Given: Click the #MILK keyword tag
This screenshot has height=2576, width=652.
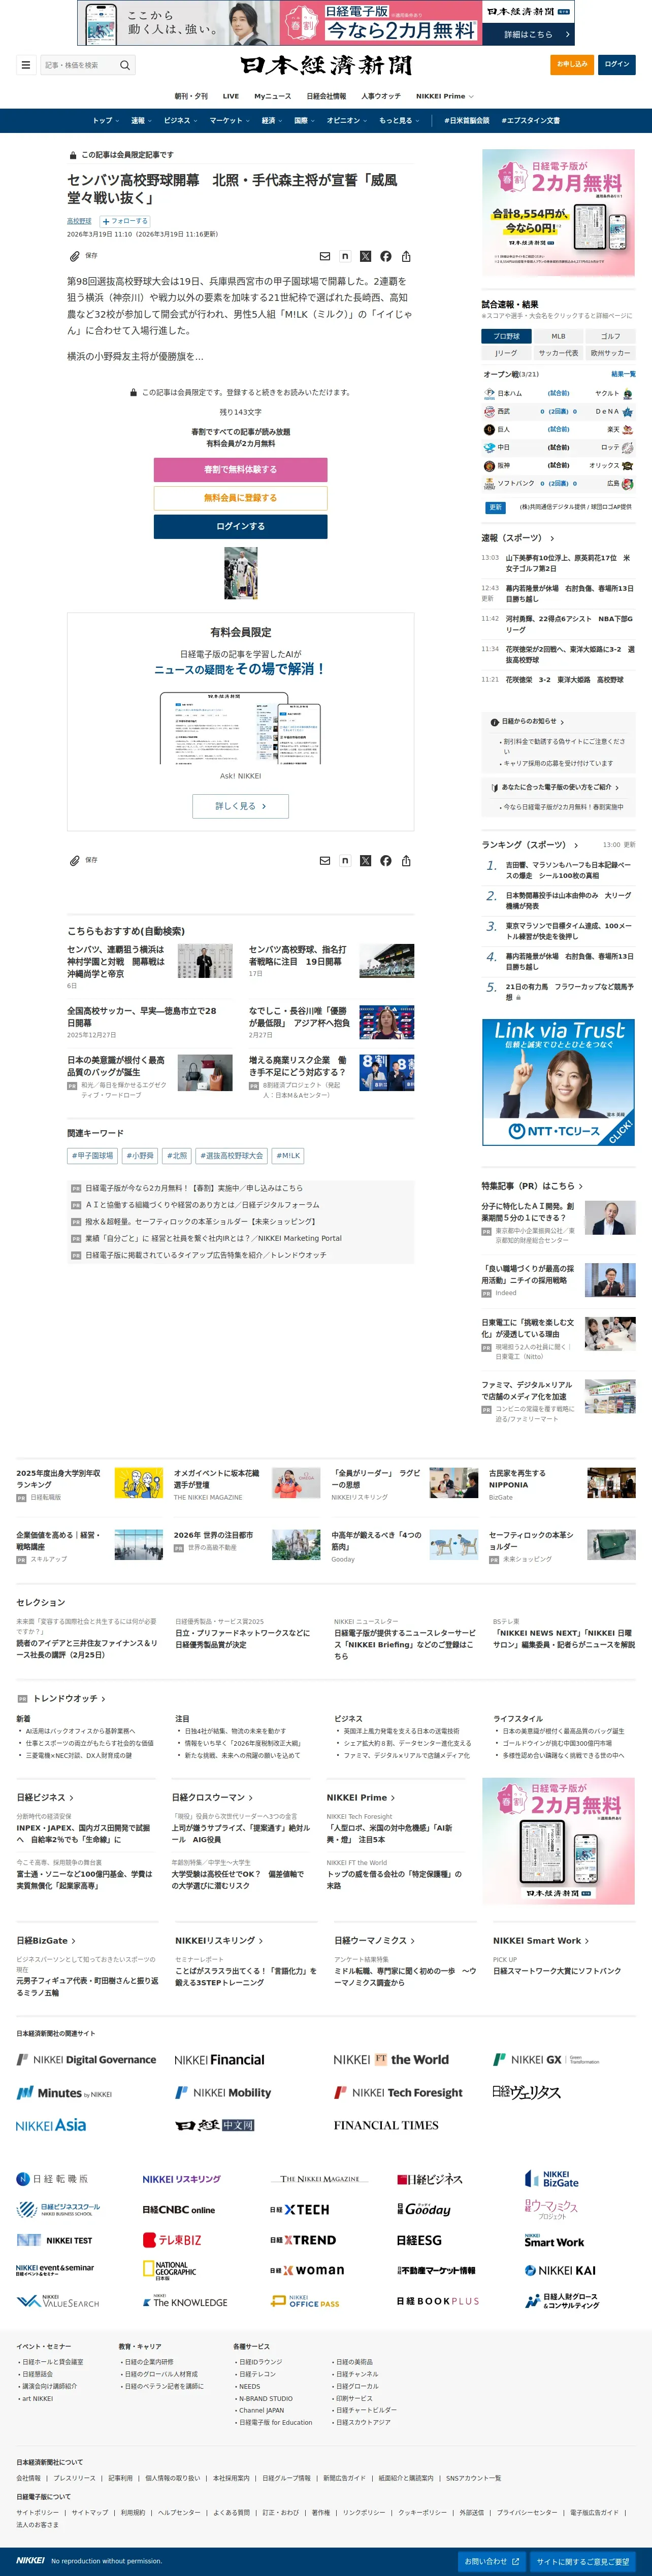Looking at the screenshot, I should [288, 1156].
